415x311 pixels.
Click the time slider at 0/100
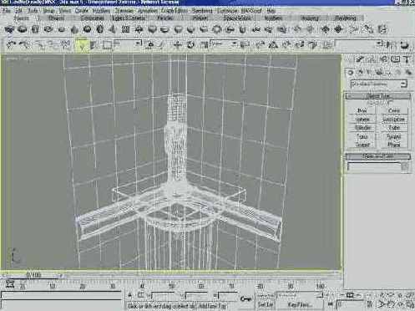pyautogui.click(x=33, y=275)
